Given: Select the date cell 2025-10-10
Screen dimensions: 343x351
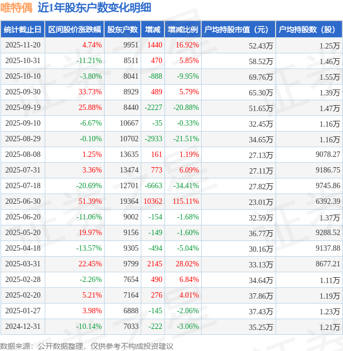Looking at the screenshot, I should (x=23, y=77).
